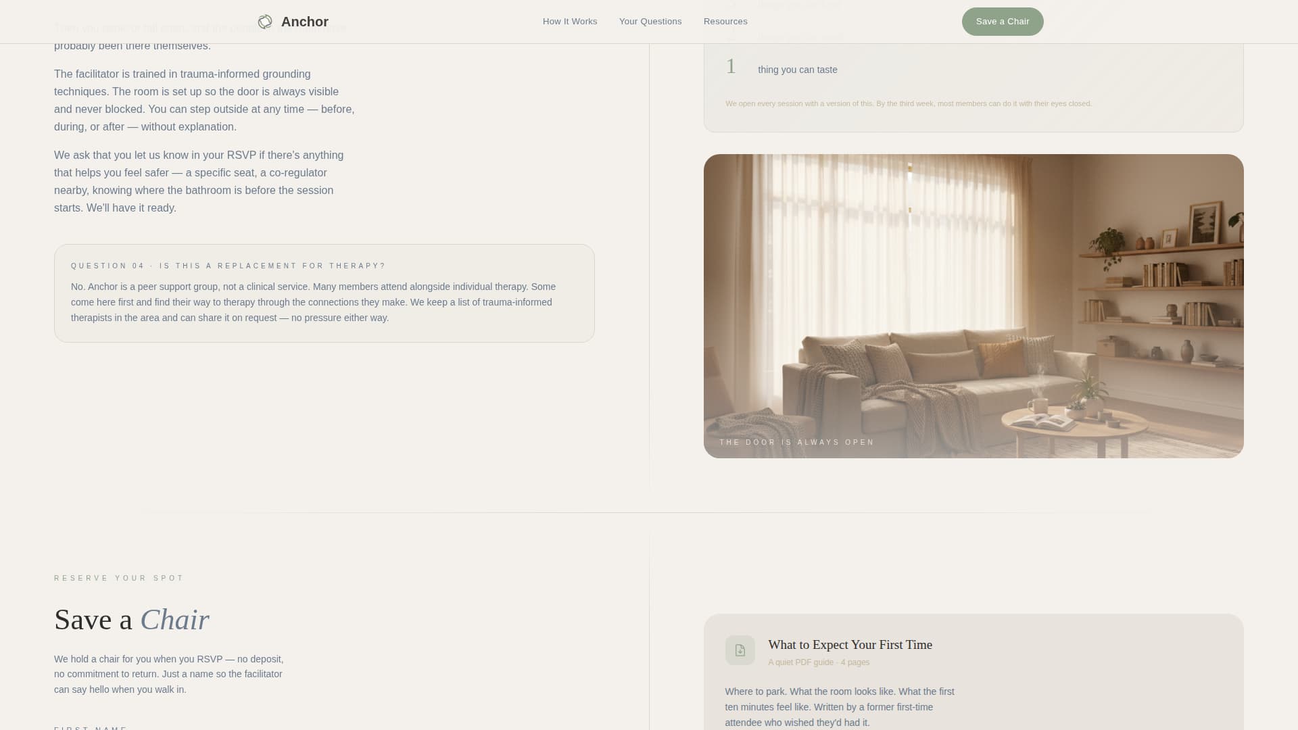Click the paragraph about the trained facilitator
Image resolution: width=1298 pixels, height=730 pixels.
(205, 100)
